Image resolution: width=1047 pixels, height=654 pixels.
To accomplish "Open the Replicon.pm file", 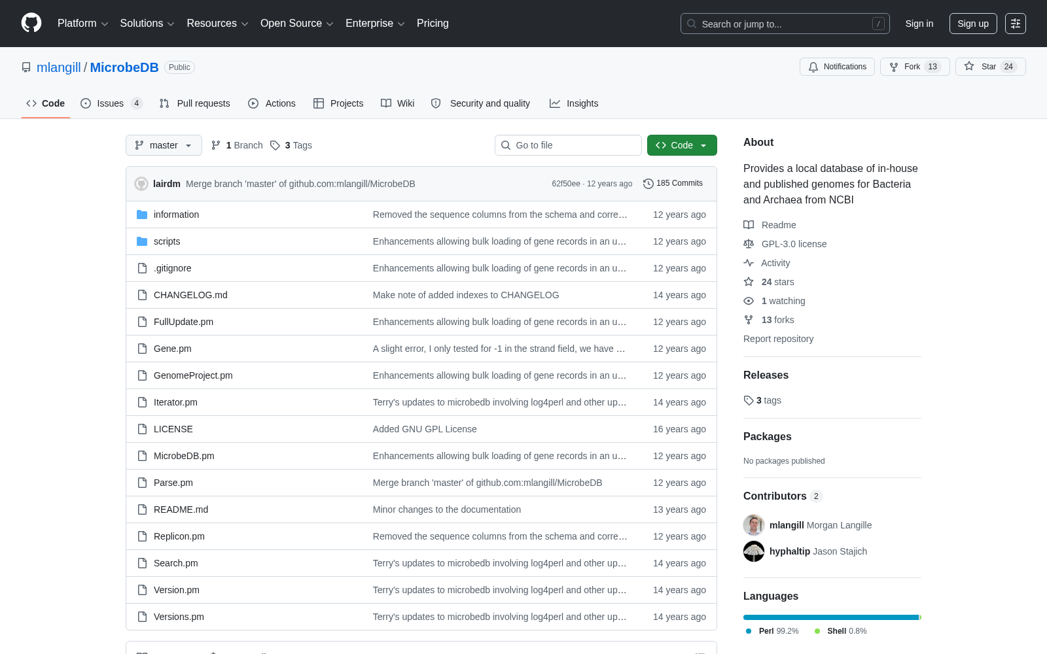I will point(179,536).
